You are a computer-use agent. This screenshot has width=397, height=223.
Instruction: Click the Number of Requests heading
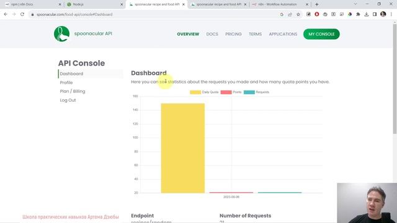point(246,216)
